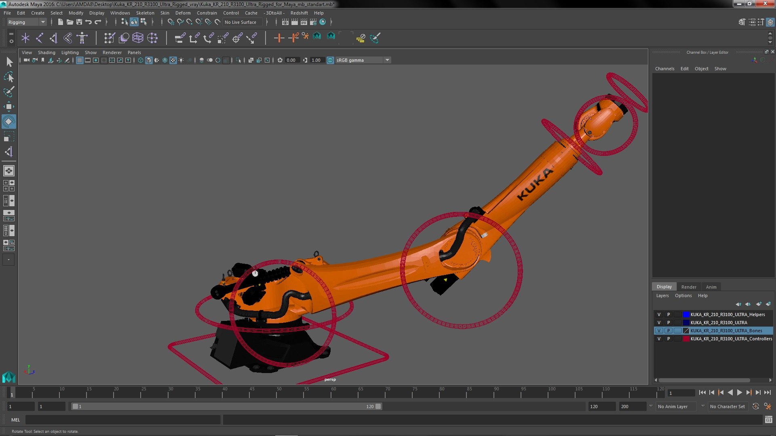The width and height of the screenshot is (776, 436).
Task: Click the orange plus locator shelf icon
Action: pos(278,38)
